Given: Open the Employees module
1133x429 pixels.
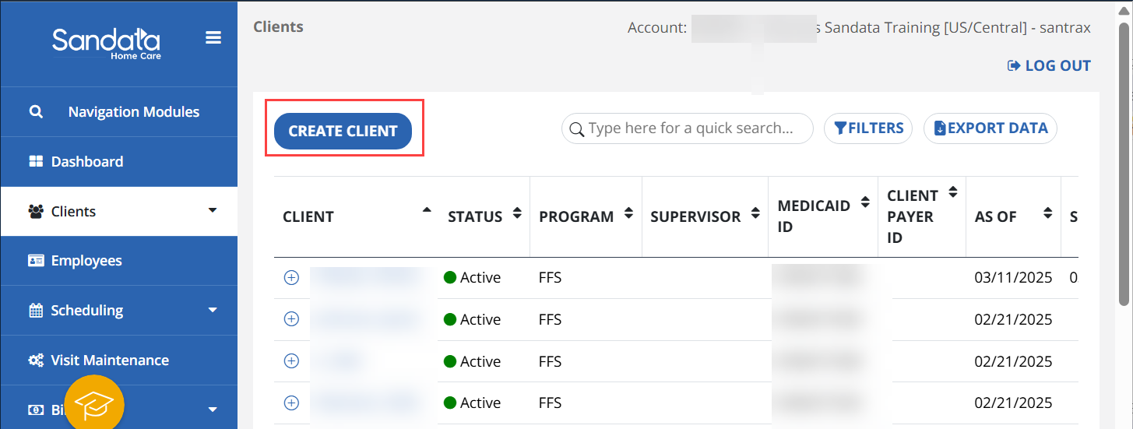Looking at the screenshot, I should (86, 261).
